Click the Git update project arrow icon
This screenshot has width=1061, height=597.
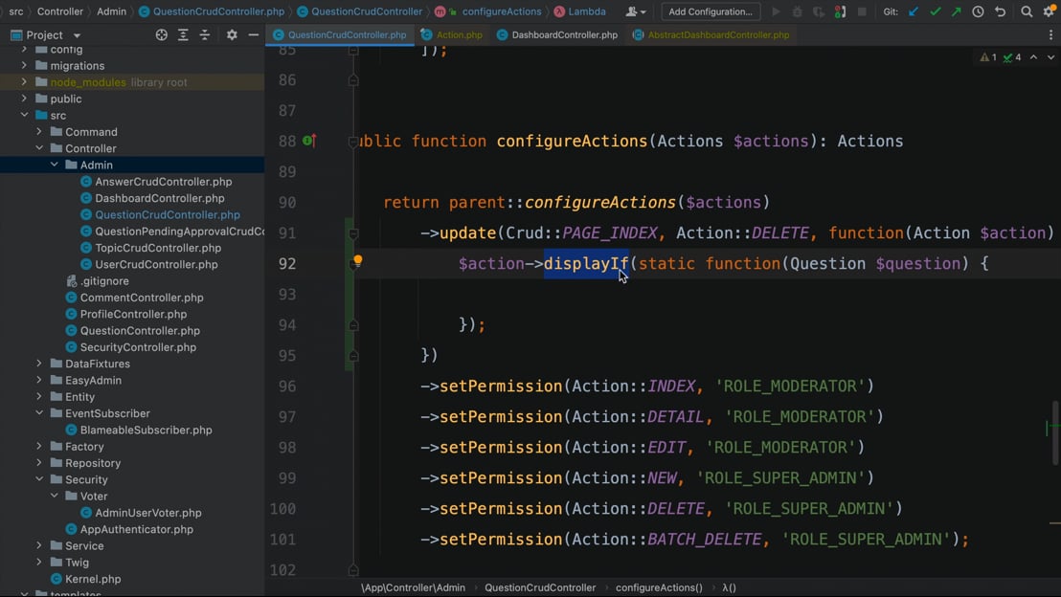[914, 11]
